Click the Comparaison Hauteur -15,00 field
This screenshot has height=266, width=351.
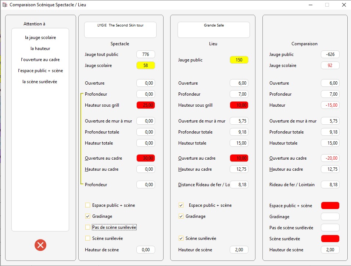(x=330, y=105)
